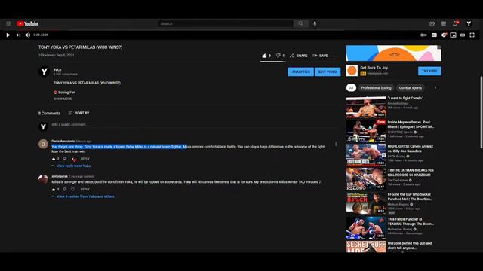Viewport: 483px width, 271px height.
Task: Click the Search input field
Action: coord(225,23)
